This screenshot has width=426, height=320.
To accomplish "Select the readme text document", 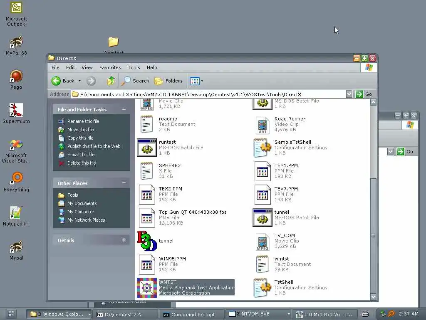I will tap(167, 124).
